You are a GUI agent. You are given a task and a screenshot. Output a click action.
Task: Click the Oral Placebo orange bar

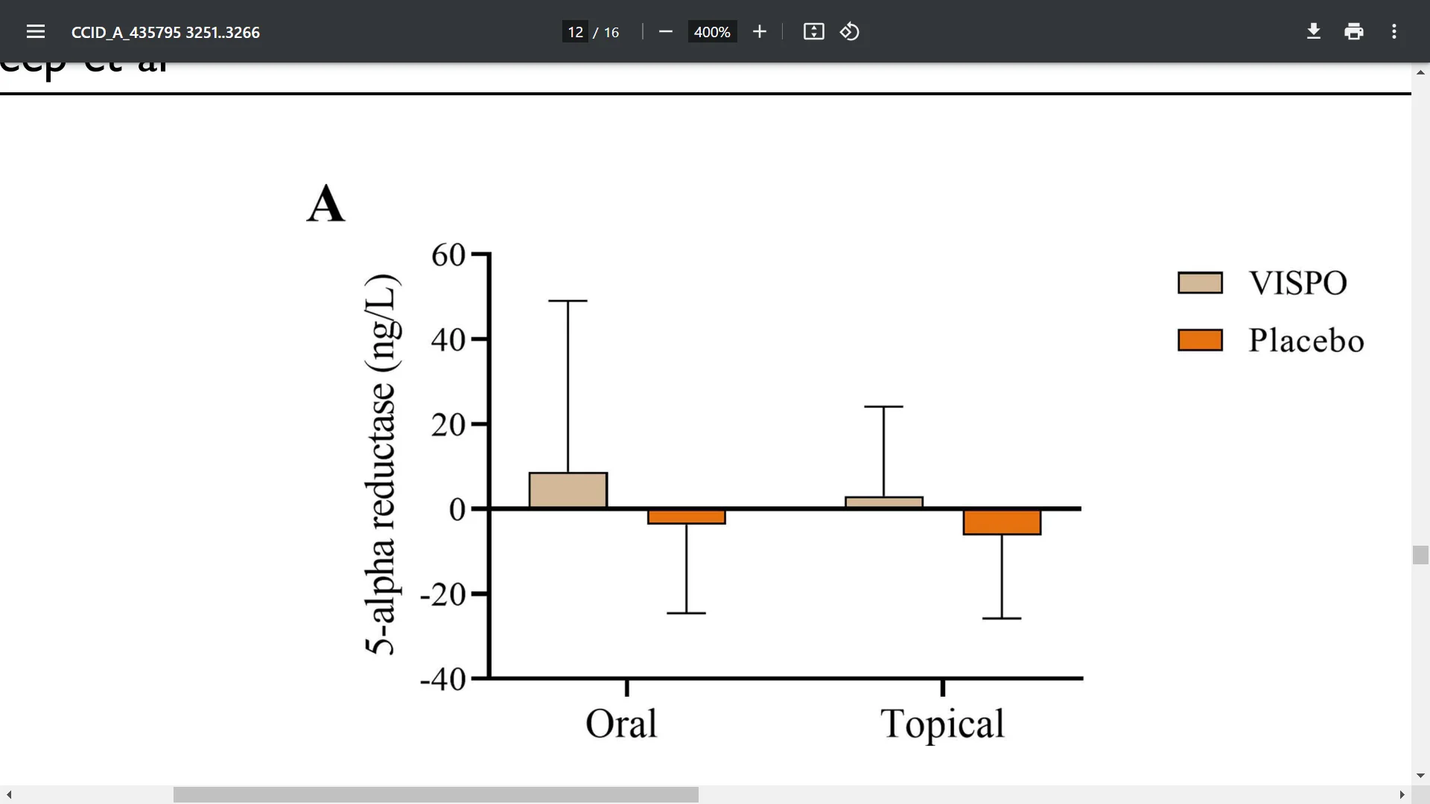(687, 516)
